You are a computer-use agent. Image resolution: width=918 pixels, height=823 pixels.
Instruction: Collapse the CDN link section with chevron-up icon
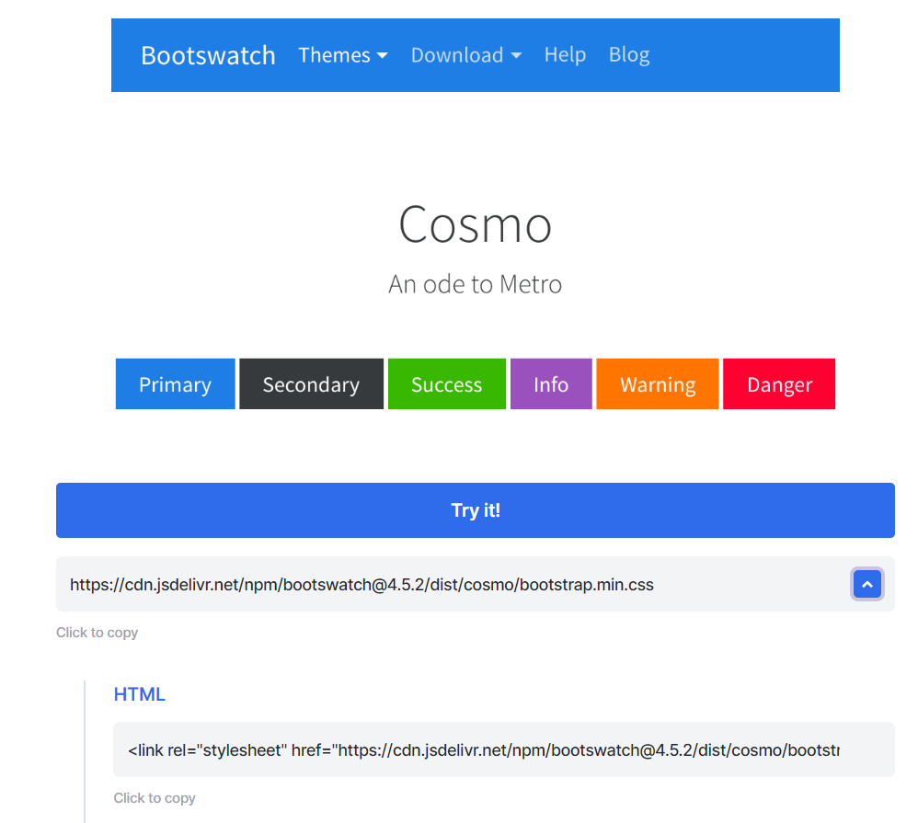(x=866, y=584)
